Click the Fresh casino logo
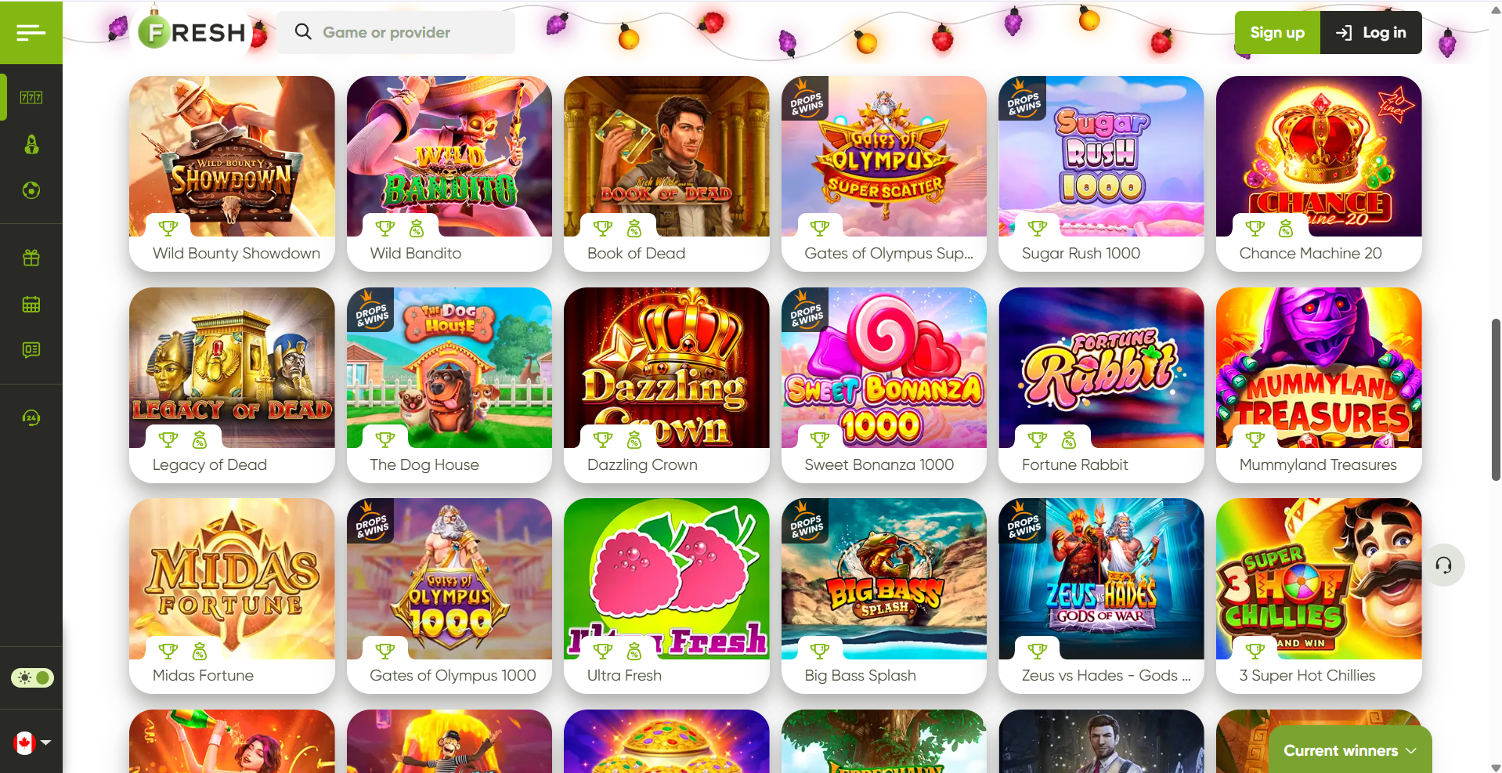 coord(193,32)
